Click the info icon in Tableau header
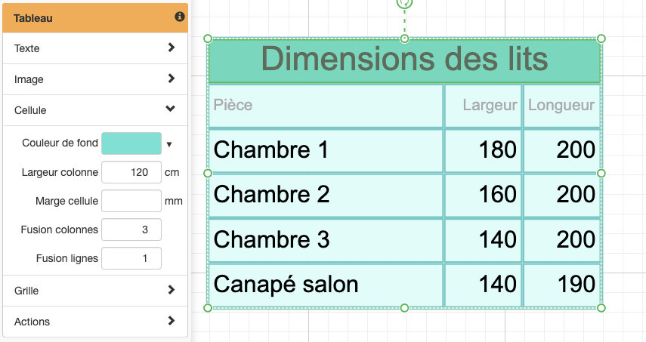 [180, 17]
